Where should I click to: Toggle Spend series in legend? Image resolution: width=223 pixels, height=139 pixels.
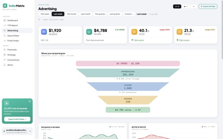point(122,127)
